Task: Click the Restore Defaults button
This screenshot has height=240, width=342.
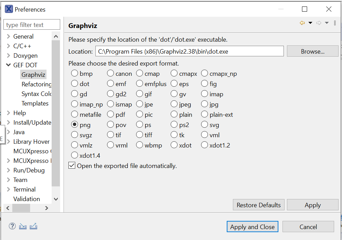Action: tap(259, 205)
